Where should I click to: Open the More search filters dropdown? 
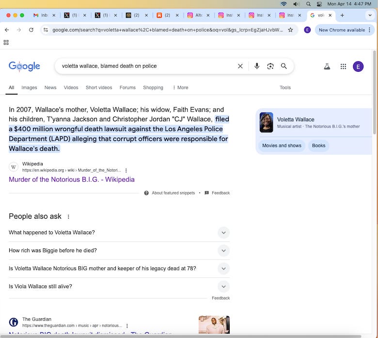point(180,88)
